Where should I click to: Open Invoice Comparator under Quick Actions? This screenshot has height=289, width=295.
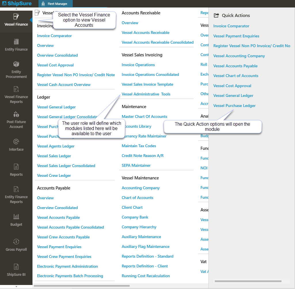(231, 26)
